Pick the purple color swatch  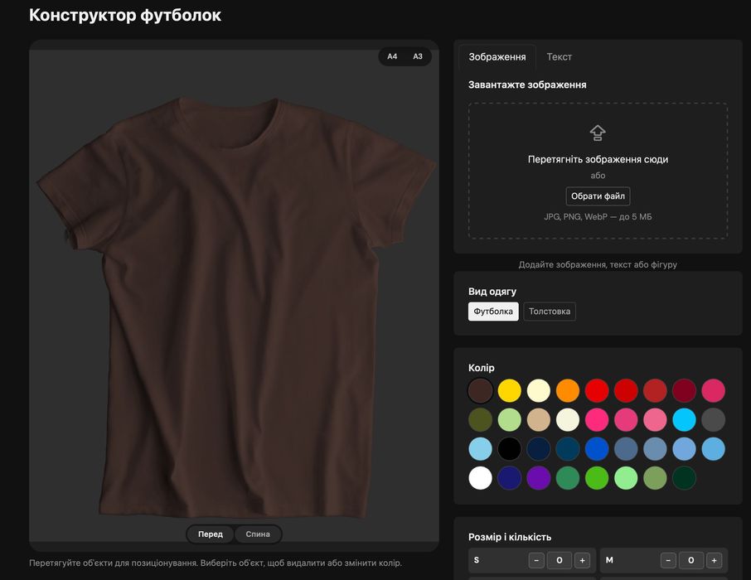538,478
